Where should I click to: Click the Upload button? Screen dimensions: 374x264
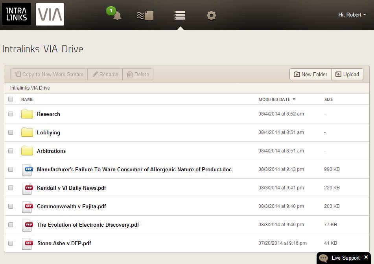[347, 74]
